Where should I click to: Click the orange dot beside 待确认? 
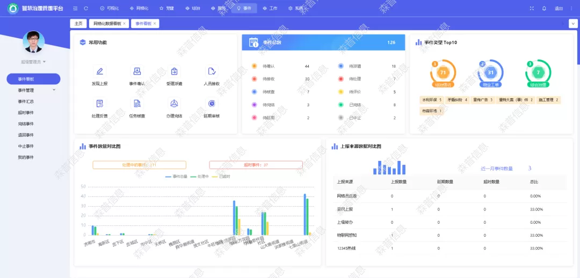pyautogui.click(x=254, y=66)
